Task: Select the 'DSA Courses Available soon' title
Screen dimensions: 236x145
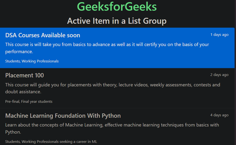Action: [43, 35]
